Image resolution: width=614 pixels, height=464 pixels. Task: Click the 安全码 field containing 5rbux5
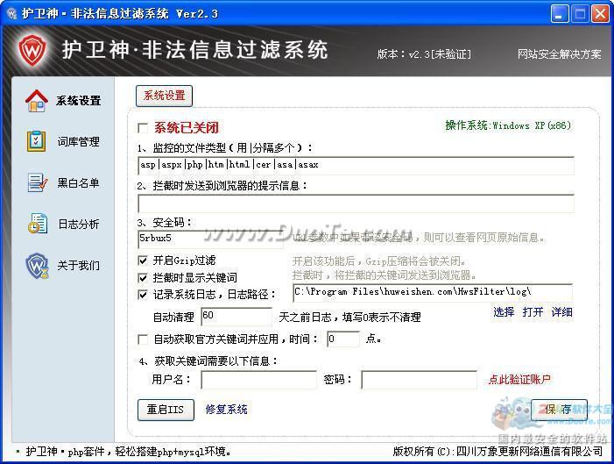(211, 239)
